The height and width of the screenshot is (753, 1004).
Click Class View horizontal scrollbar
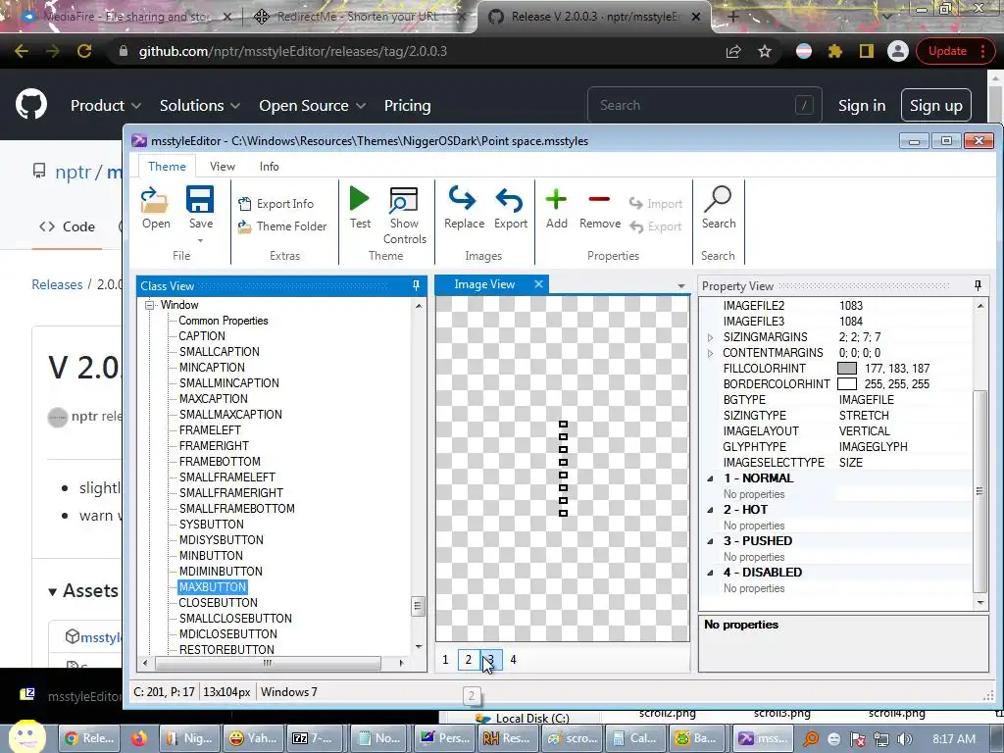tap(268, 663)
